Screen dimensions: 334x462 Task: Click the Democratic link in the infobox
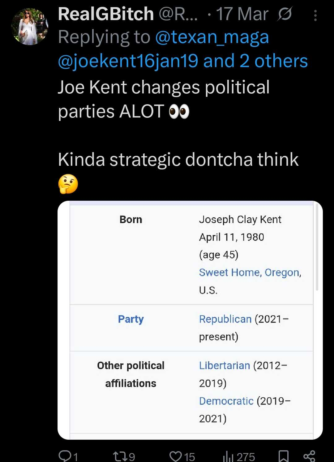point(226,401)
